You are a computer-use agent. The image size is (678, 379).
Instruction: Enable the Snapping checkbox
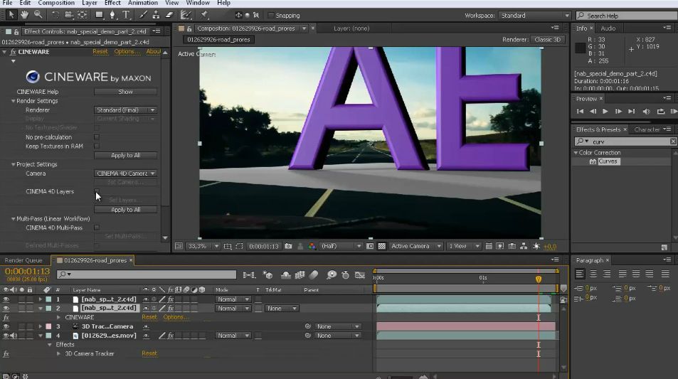pos(271,16)
